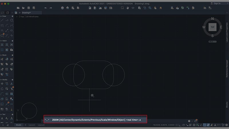
Task: Select the Rectangle tool in Draw panel
Action: [2, 26]
